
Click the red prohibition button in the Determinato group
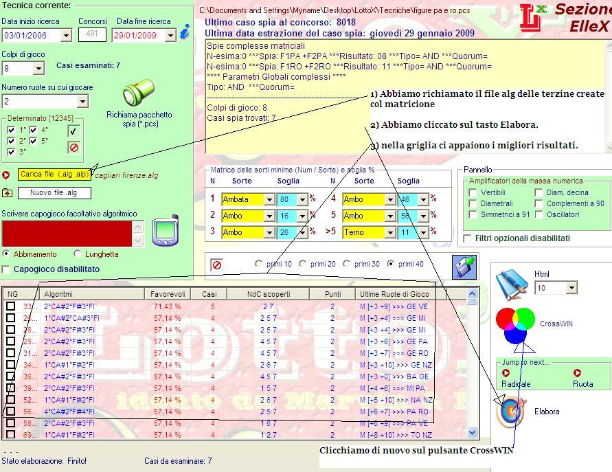(73, 148)
